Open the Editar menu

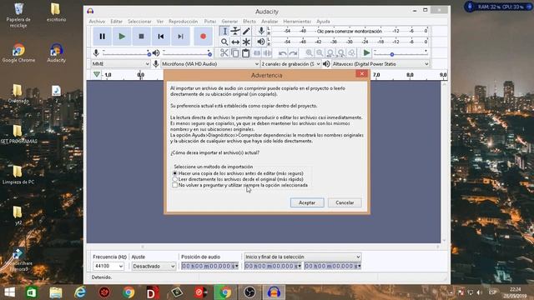pos(117,22)
